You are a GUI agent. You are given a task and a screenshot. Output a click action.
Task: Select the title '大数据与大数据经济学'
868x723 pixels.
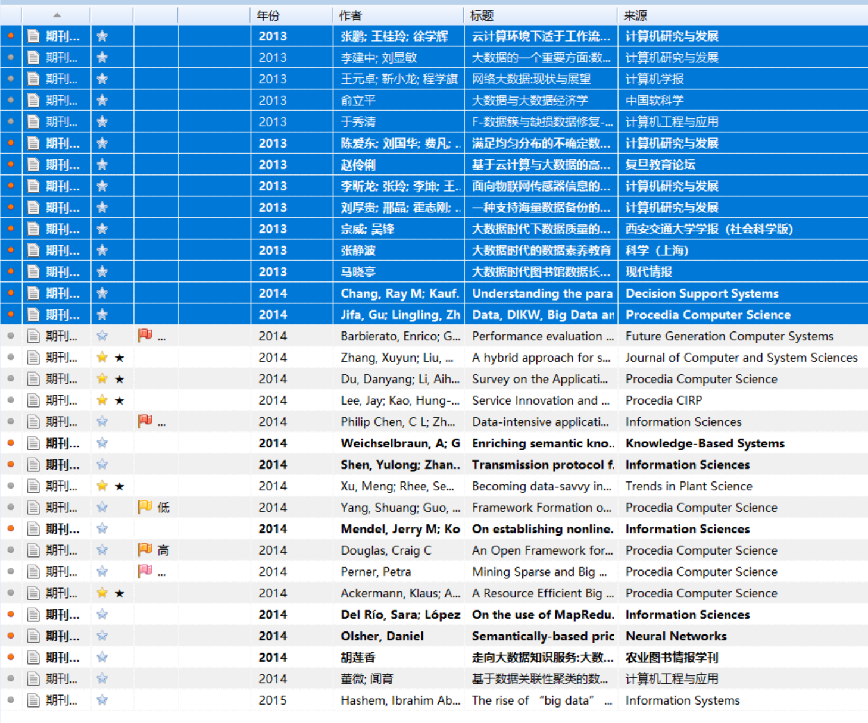pyautogui.click(x=530, y=101)
